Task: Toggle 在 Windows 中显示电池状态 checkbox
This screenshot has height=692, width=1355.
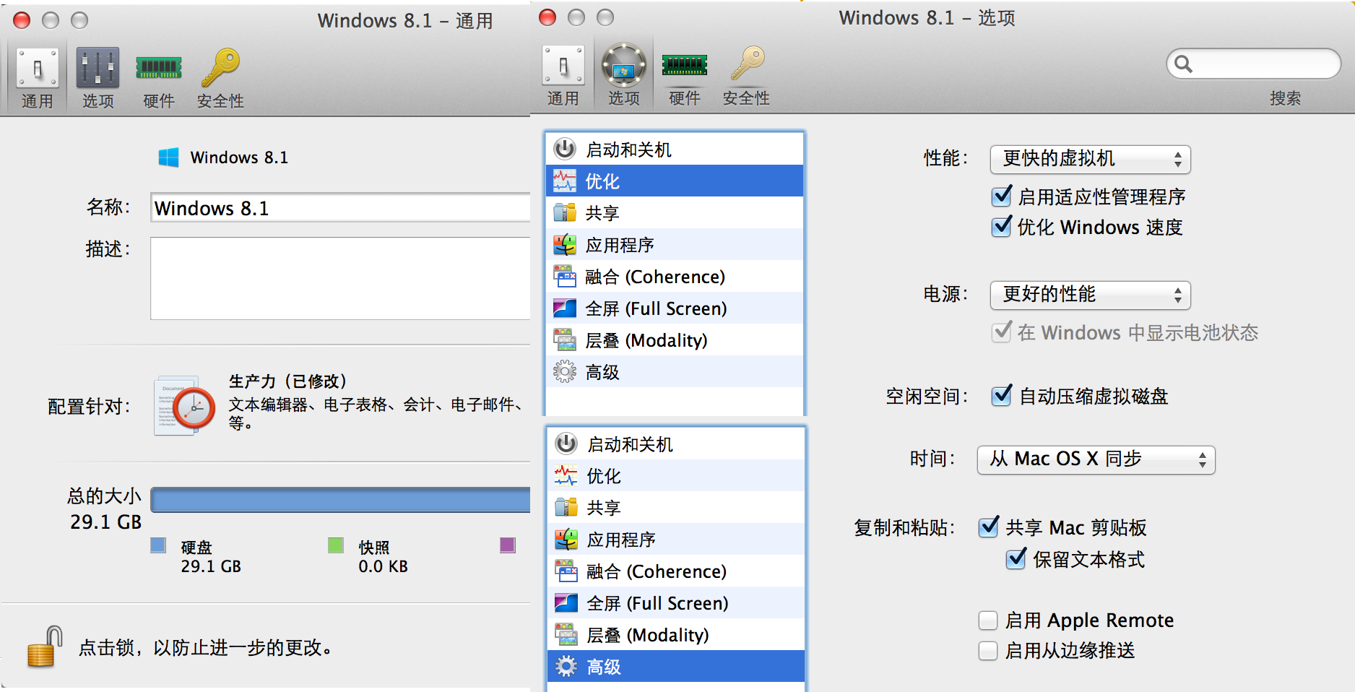Action: (1002, 332)
